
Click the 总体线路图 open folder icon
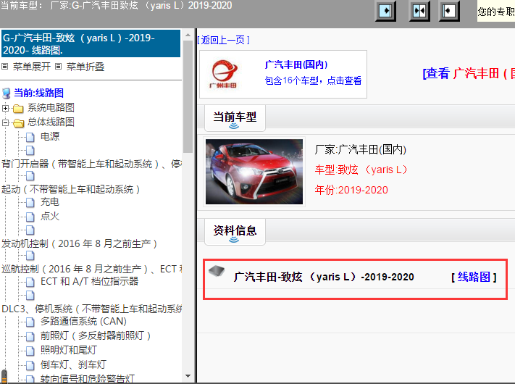pos(18,123)
